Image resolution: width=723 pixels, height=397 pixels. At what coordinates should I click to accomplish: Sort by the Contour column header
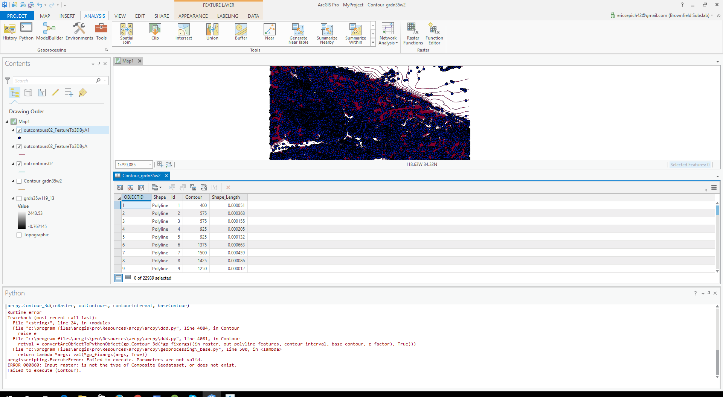196,197
